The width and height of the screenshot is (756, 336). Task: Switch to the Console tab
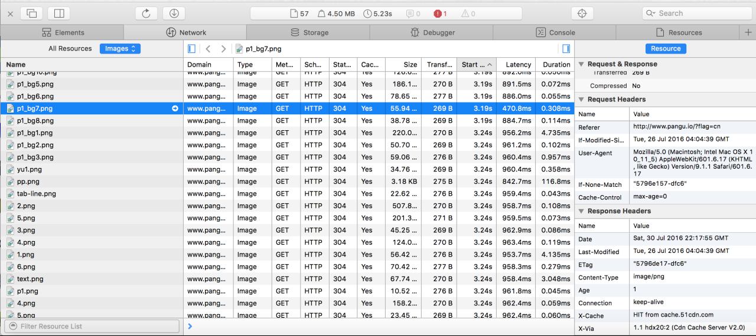click(x=555, y=32)
